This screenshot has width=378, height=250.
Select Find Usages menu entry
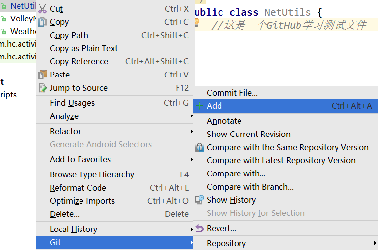(x=72, y=103)
